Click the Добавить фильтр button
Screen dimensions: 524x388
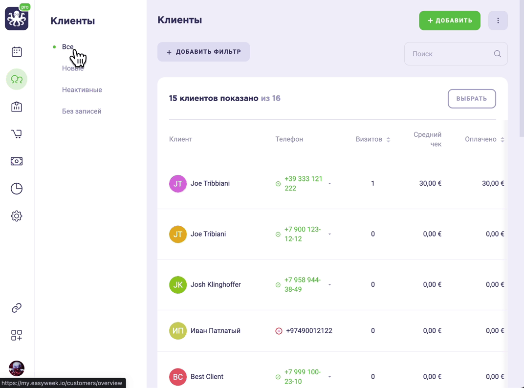203,52
